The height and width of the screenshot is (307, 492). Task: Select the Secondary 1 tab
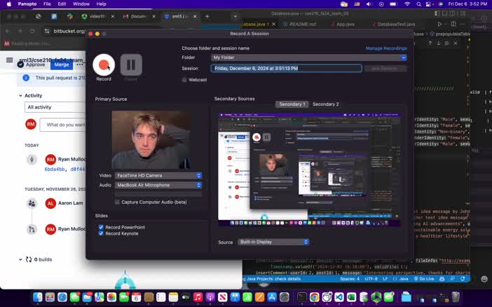tap(292, 104)
